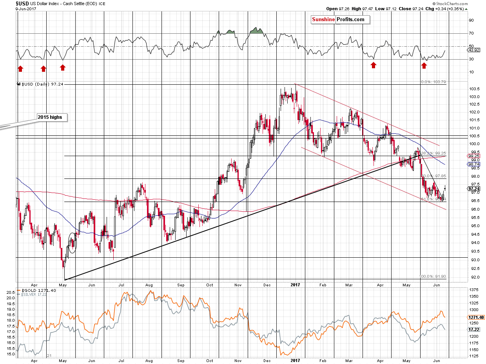Click the "Feb" month label on time axis
Screen dimensions: 486x364
click(x=323, y=285)
